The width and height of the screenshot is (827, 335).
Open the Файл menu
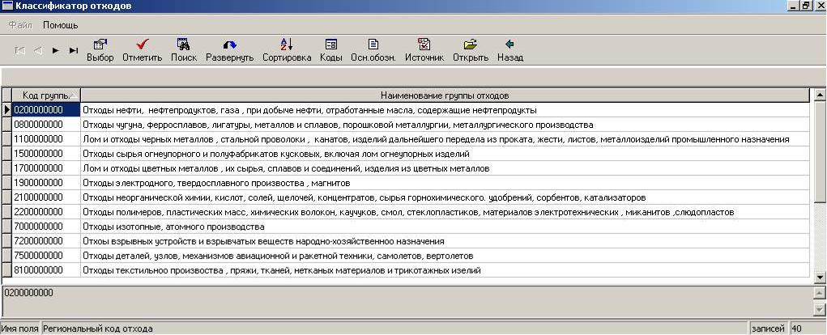pyautogui.click(x=20, y=25)
